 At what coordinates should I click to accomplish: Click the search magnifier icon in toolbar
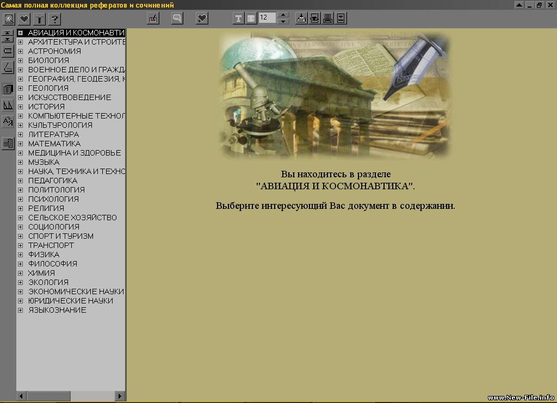coord(9,19)
